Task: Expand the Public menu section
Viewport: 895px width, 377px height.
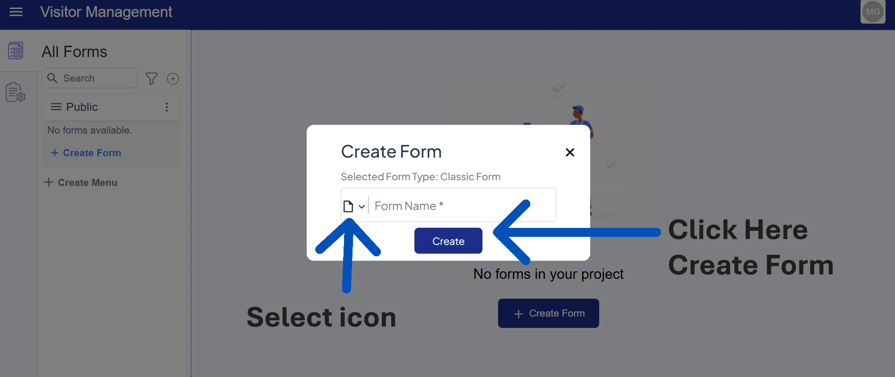Action: [82, 107]
